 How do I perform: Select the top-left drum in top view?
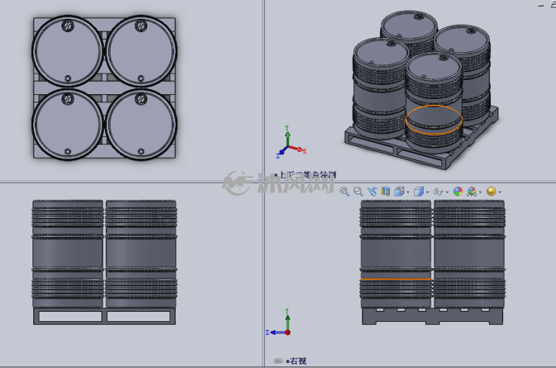67,51
